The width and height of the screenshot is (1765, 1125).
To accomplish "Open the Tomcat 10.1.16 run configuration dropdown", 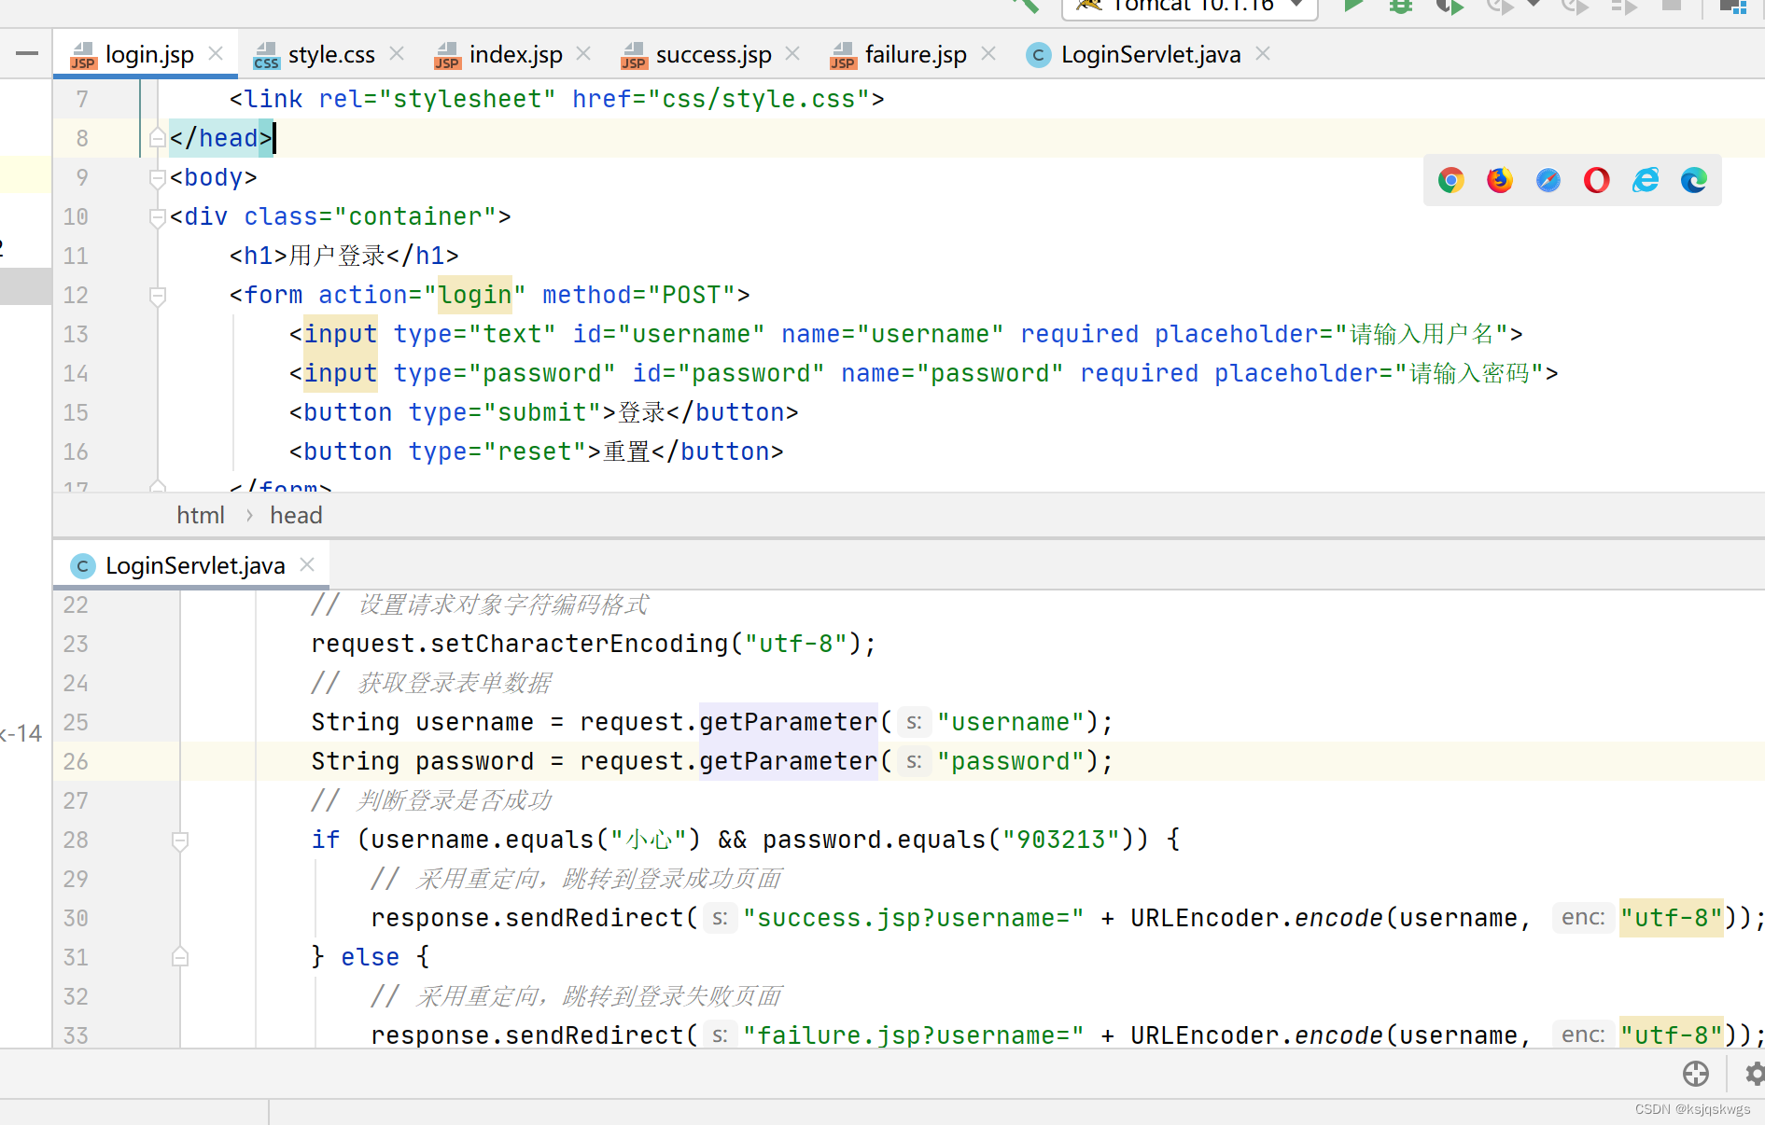I will coord(1190,7).
